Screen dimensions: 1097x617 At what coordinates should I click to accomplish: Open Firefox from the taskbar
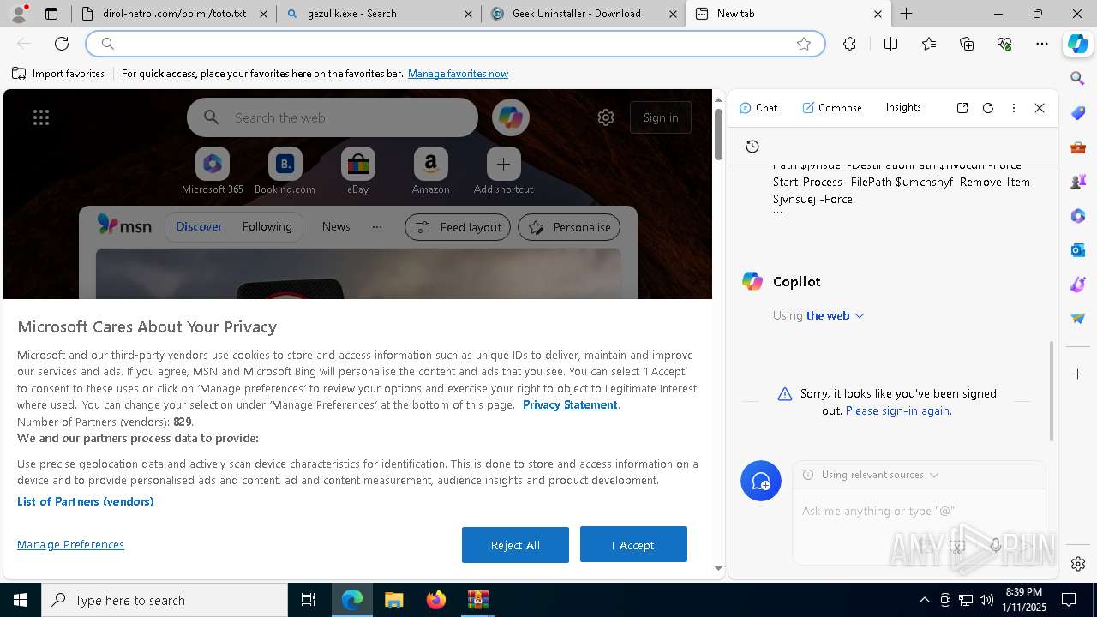tap(435, 600)
